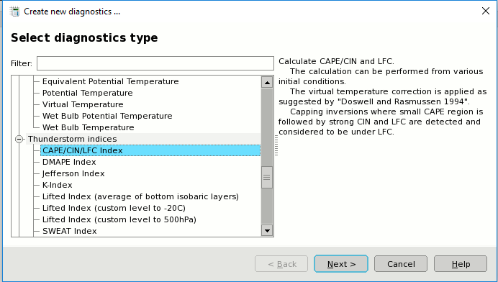Click the diagnostics wizard title icon
Screen dimensions: 498x282
(x=14, y=12)
